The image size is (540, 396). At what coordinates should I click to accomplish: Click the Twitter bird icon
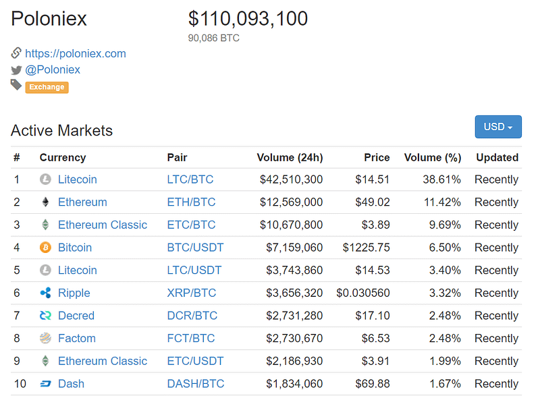(x=16, y=70)
